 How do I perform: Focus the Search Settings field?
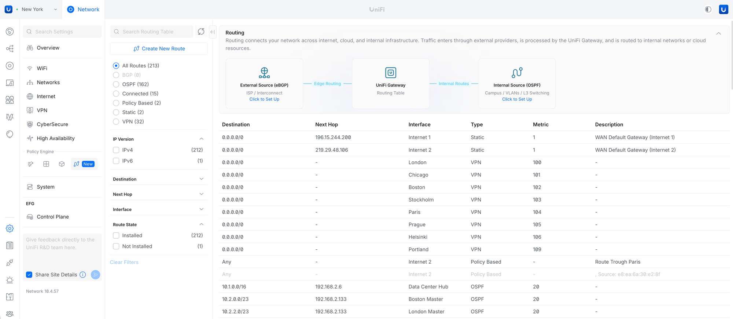(62, 32)
